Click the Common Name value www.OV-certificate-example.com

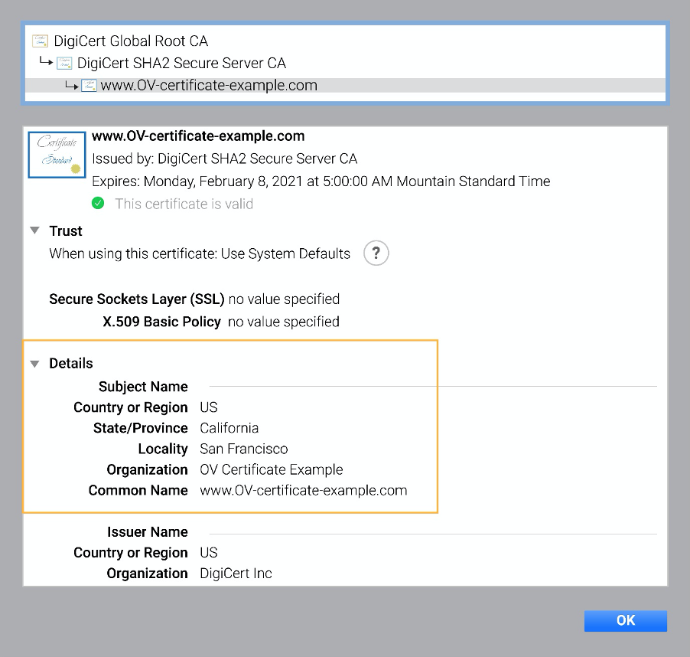pos(303,490)
